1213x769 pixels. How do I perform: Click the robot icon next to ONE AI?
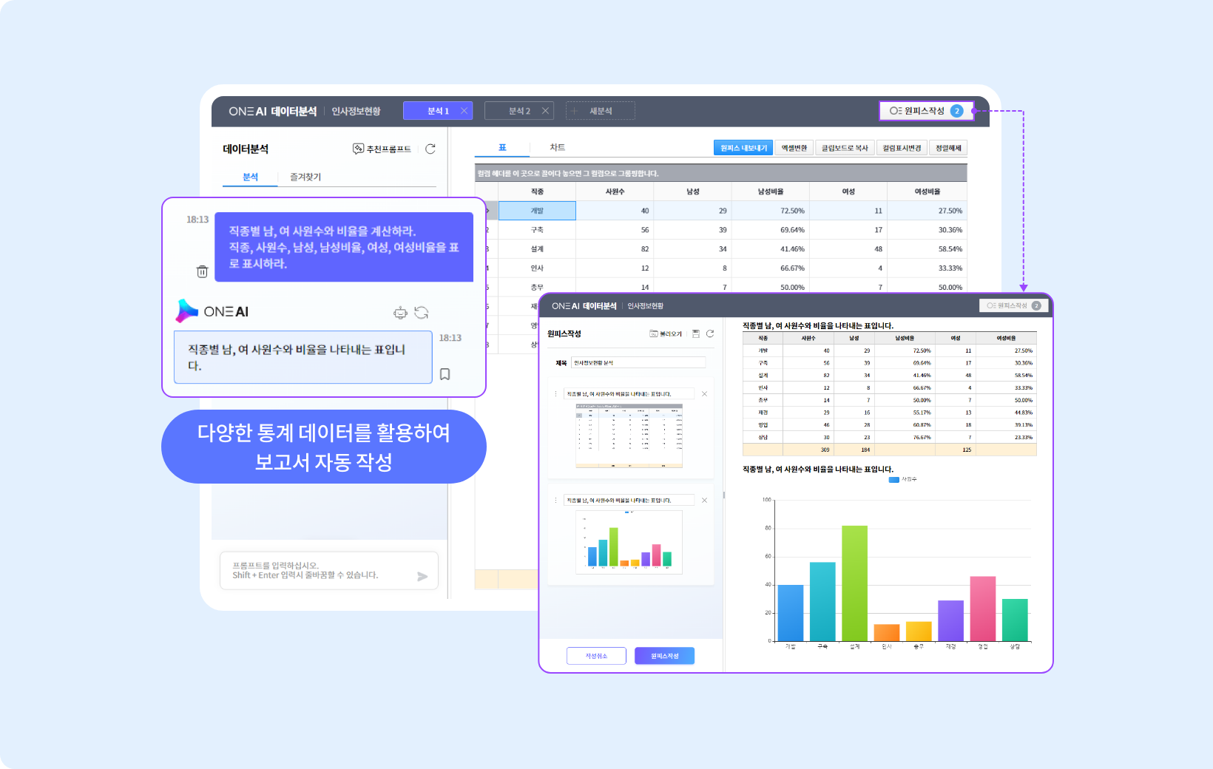(400, 313)
